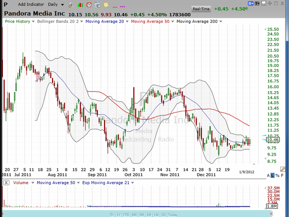289x217 pixels.
Task: Click the Pandora Media Inc title
Action: [x=35, y=14]
